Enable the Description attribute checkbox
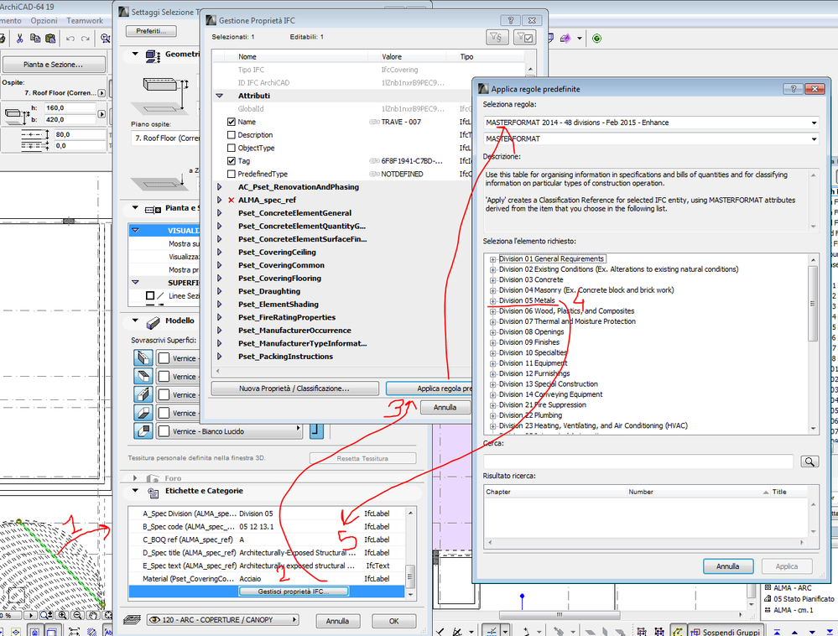The height and width of the screenshot is (636, 838). [x=232, y=135]
